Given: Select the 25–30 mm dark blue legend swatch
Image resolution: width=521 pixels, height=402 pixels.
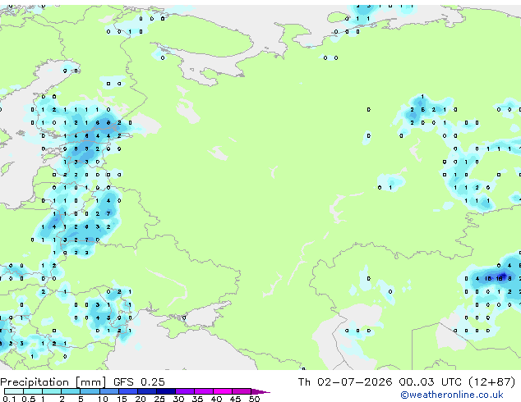Looking at the screenshot, I should (166, 391).
